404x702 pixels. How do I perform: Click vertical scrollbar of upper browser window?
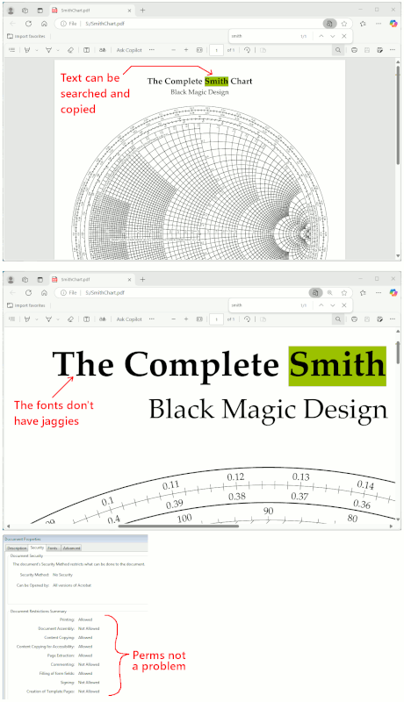click(397, 117)
